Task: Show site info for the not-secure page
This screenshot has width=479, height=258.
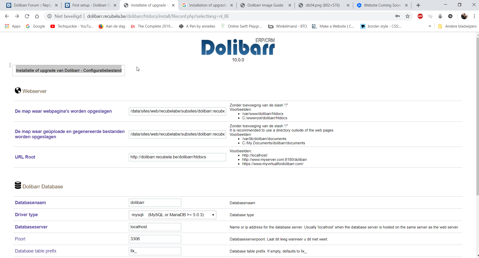Action: pos(50,16)
